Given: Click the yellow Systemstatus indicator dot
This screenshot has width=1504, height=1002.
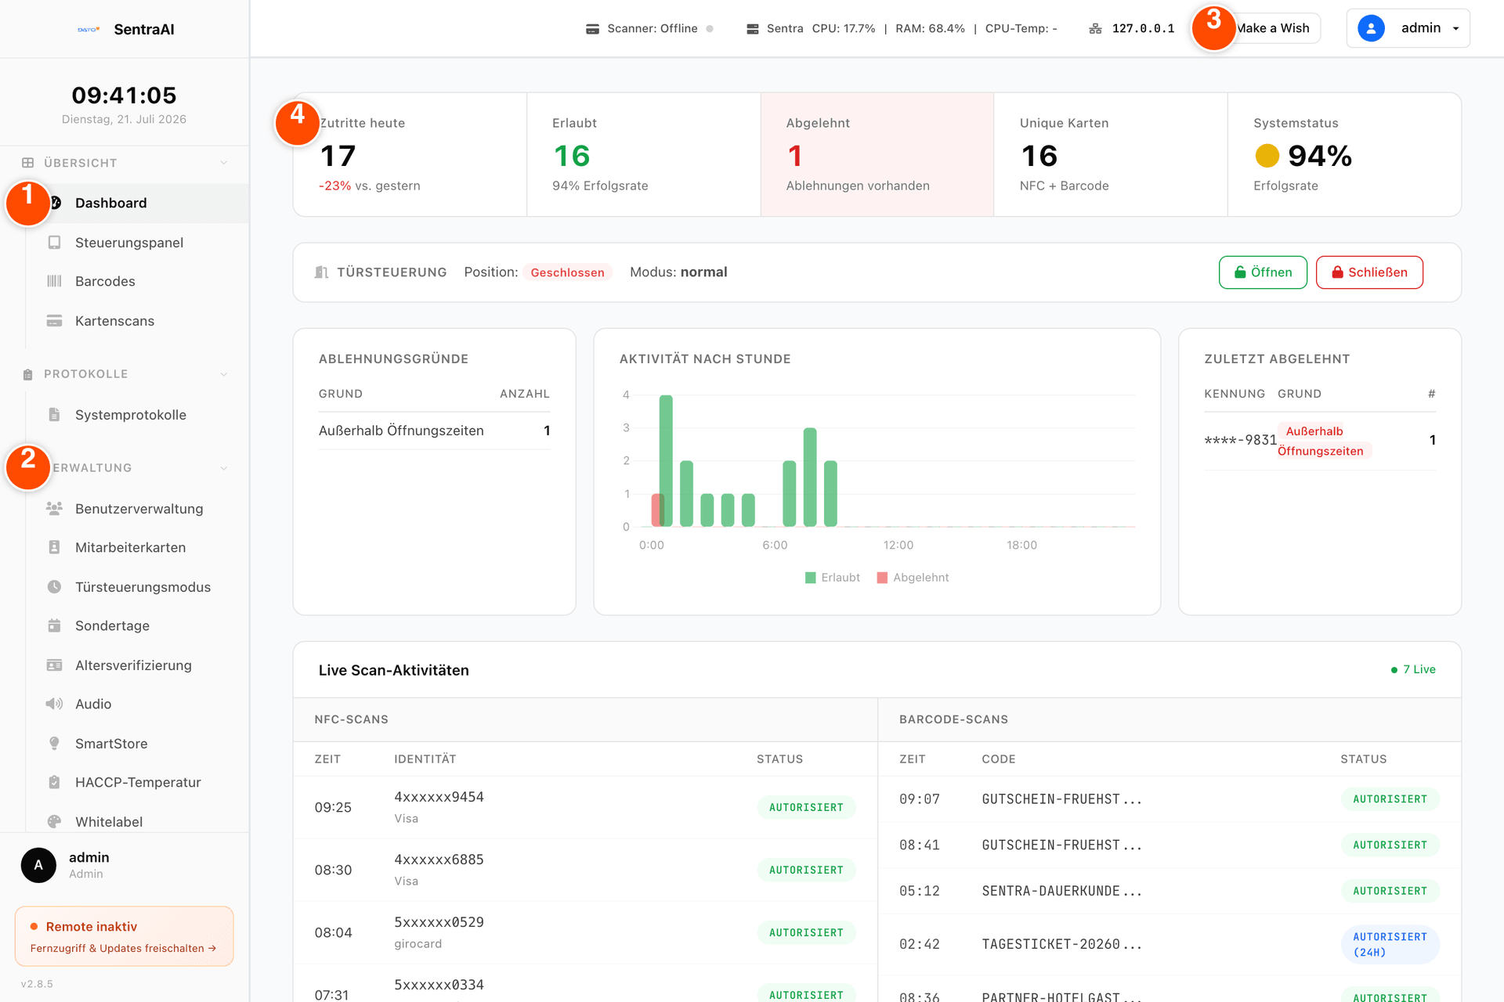Looking at the screenshot, I should (x=1267, y=156).
